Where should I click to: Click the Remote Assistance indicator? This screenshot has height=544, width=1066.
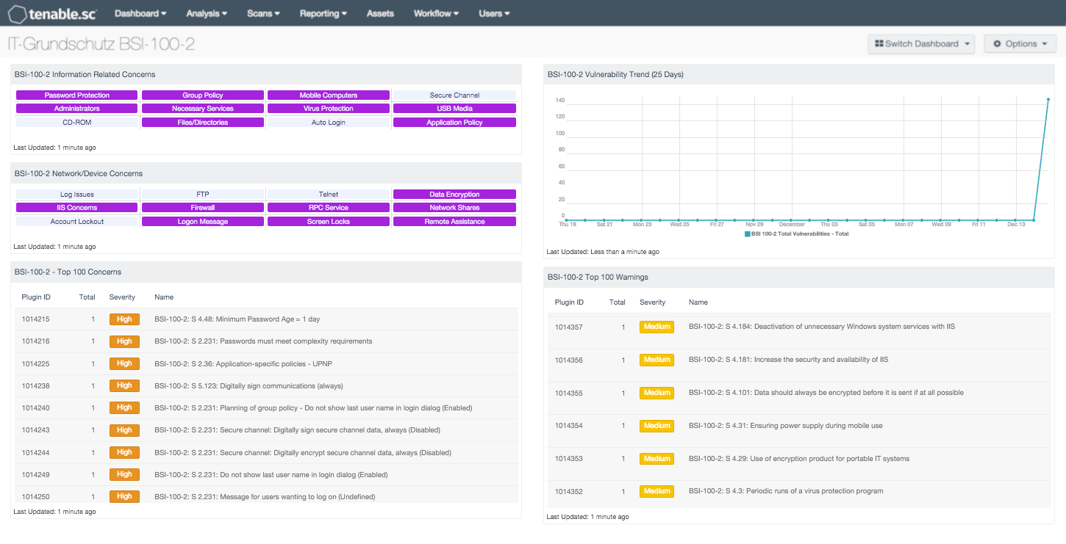click(454, 222)
